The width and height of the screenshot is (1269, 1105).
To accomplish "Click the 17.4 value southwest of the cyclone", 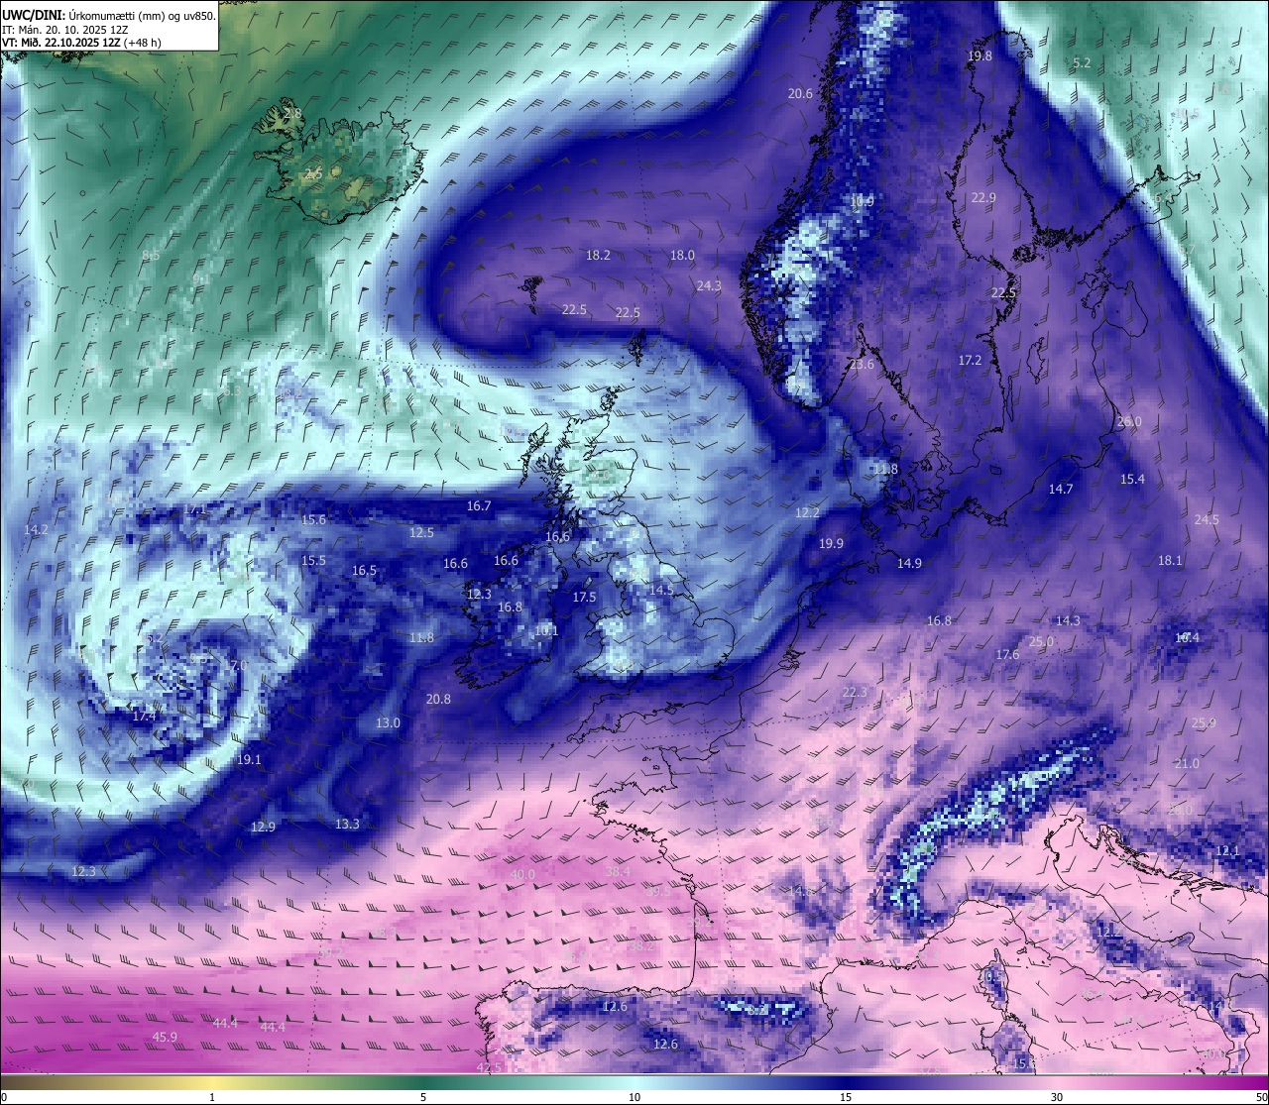I will pos(144,716).
